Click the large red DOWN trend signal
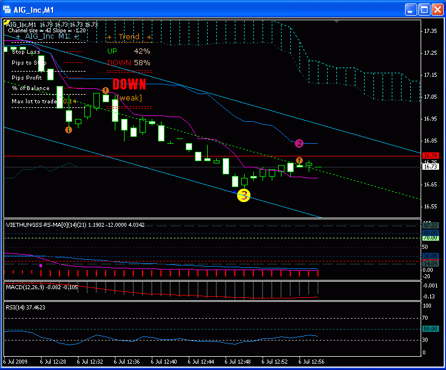 (129, 85)
